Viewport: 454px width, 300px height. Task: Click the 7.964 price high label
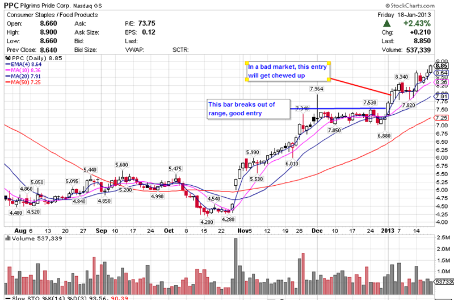[316, 89]
